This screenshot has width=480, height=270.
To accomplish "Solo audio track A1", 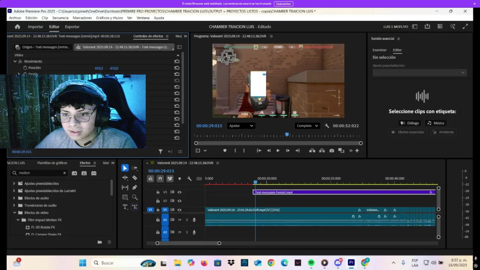I will [x=187, y=220].
